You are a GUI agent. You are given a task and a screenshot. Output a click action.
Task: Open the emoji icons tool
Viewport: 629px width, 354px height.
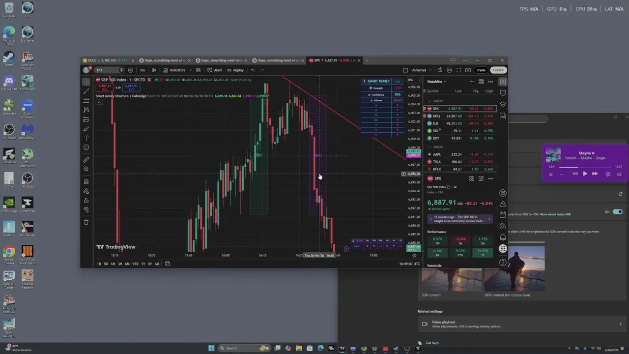pos(86,147)
